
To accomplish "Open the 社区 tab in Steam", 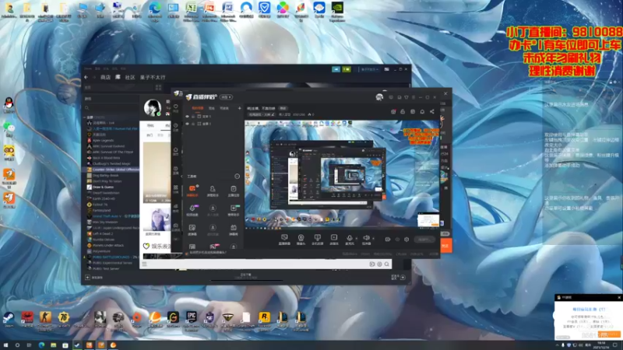I will (130, 77).
